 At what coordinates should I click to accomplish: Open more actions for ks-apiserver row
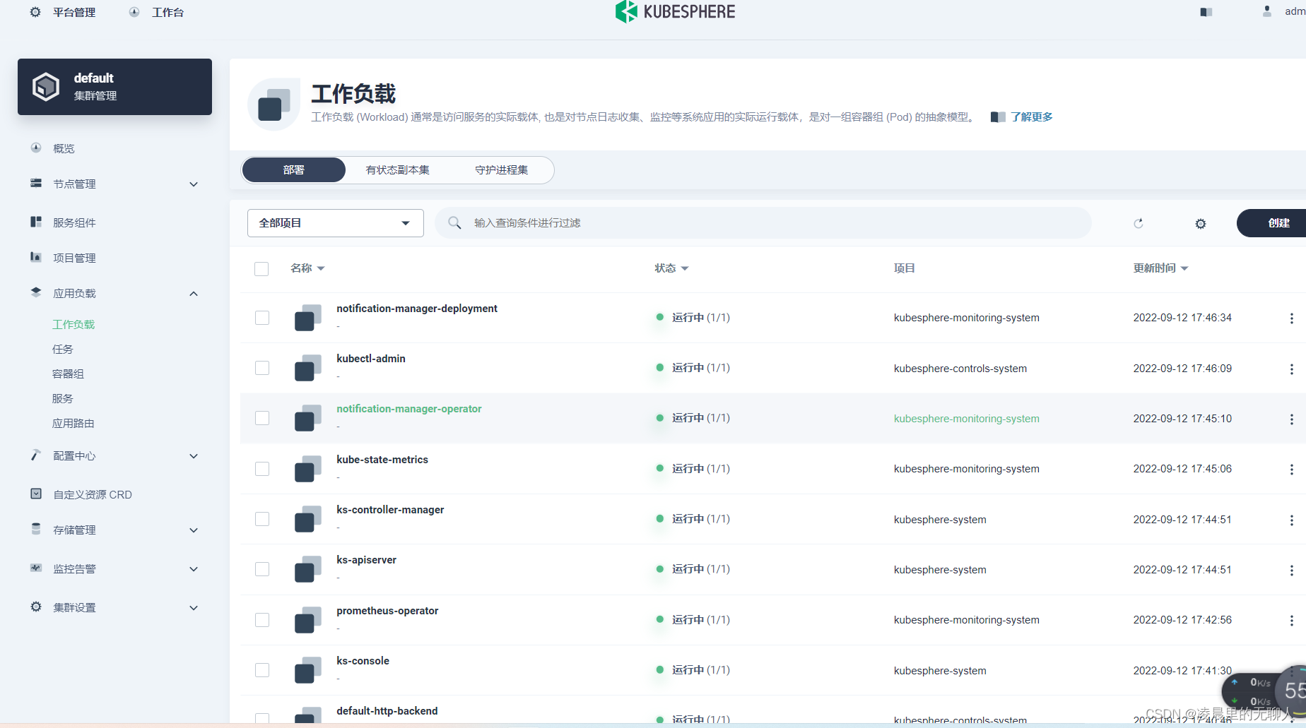click(1292, 570)
